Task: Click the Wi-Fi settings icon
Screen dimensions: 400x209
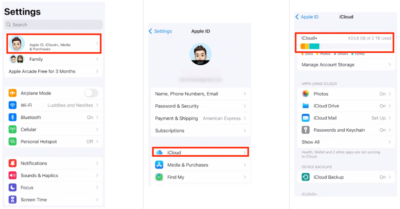Action: (12, 105)
